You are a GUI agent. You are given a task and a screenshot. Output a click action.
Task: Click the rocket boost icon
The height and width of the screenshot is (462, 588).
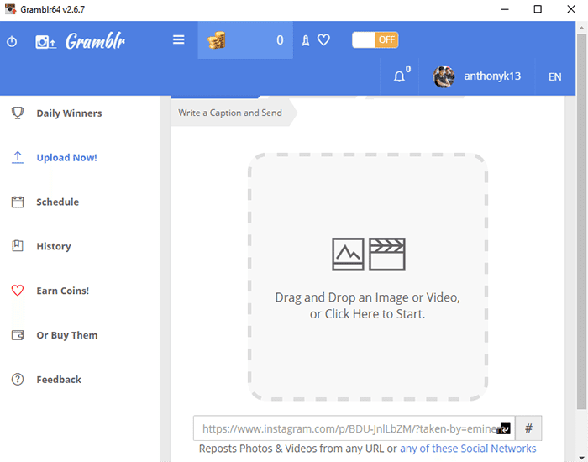point(306,40)
